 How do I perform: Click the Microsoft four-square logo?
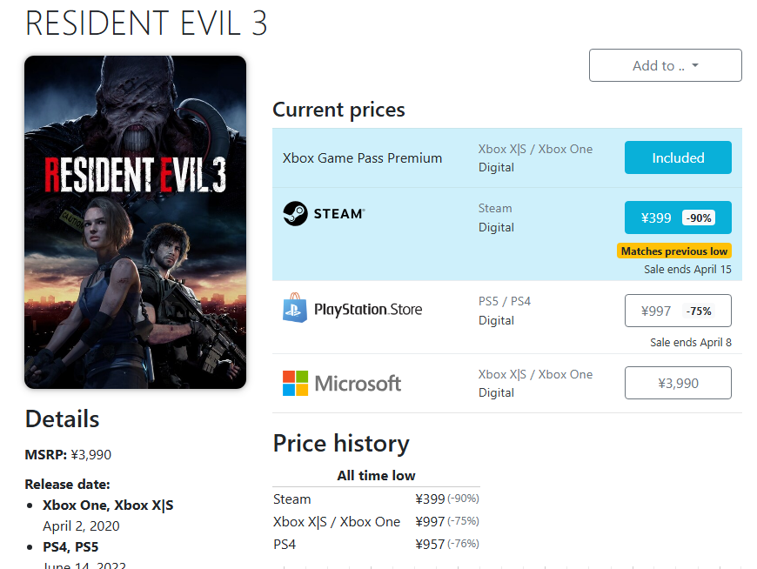[x=296, y=383]
